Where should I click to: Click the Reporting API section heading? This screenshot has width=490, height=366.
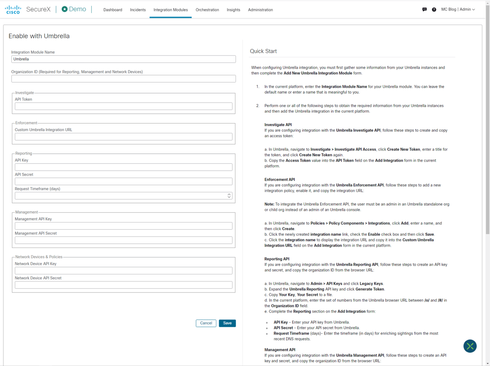tap(277, 259)
